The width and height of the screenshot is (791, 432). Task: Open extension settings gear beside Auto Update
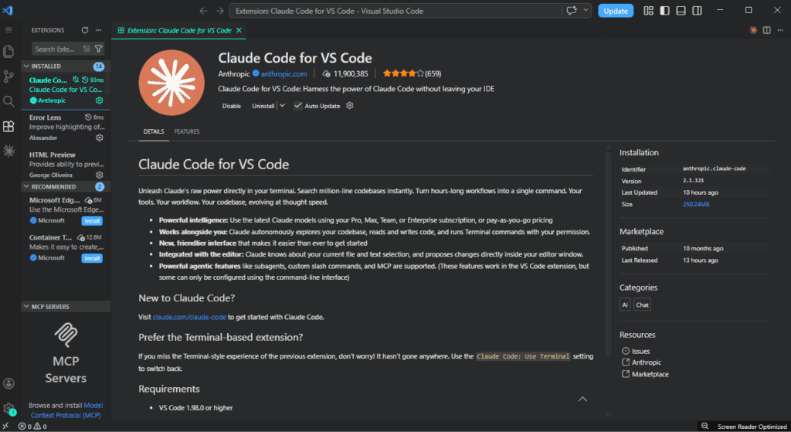pyautogui.click(x=350, y=105)
